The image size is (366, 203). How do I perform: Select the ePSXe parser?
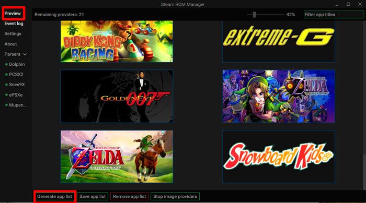point(16,95)
